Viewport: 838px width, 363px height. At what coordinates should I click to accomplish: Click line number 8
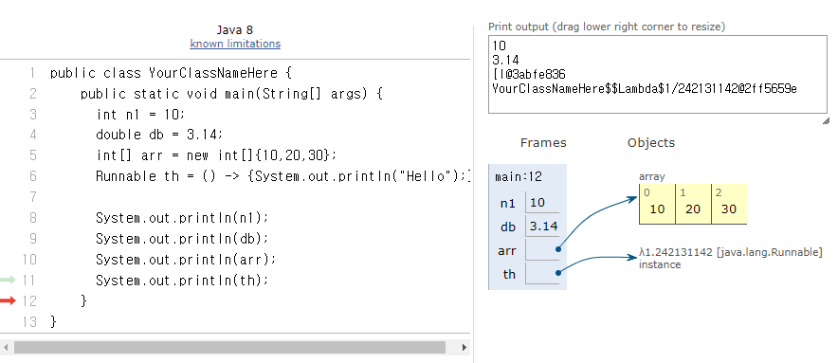tap(33, 218)
